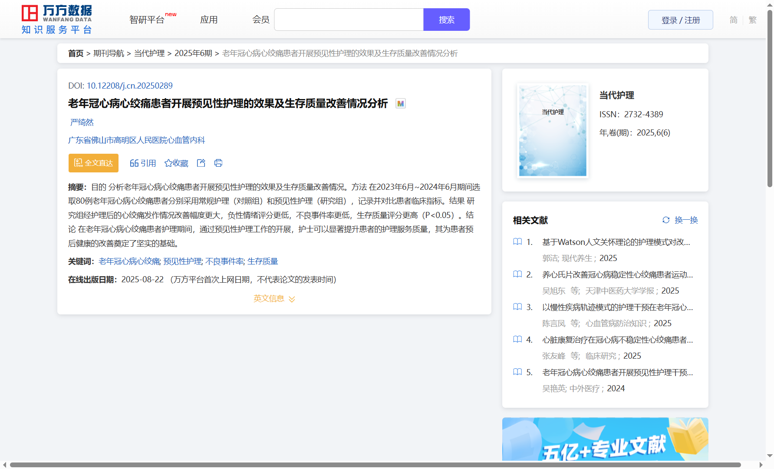Image resolution: width=774 pixels, height=469 pixels.
Task: Click the search input field
Action: (x=349, y=20)
